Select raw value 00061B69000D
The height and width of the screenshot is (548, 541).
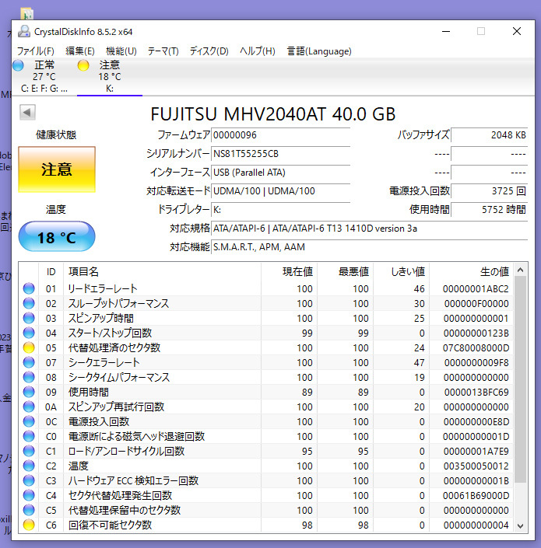[x=476, y=496]
